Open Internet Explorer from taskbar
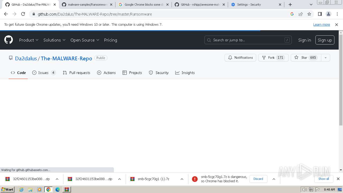Viewport: 343px width, 193px height. [21, 190]
